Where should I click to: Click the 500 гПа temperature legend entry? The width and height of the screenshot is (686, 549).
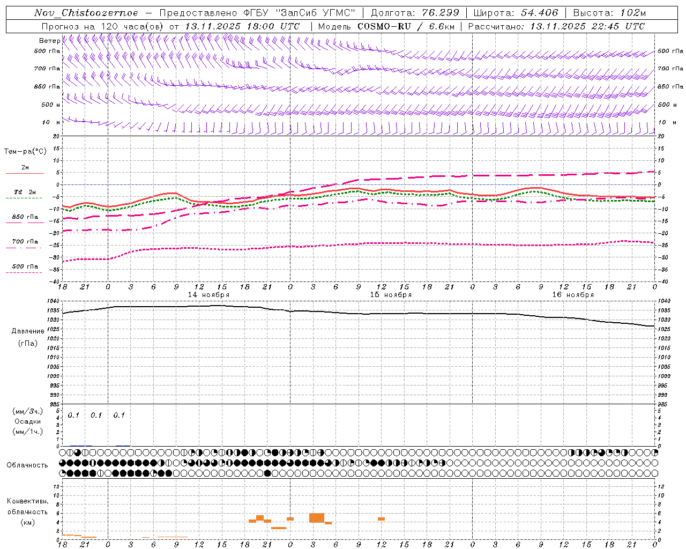tap(25, 266)
